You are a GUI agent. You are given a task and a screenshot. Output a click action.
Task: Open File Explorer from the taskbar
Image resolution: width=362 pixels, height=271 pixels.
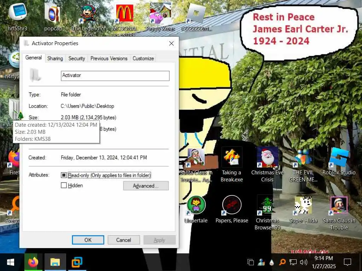[x=55, y=262]
